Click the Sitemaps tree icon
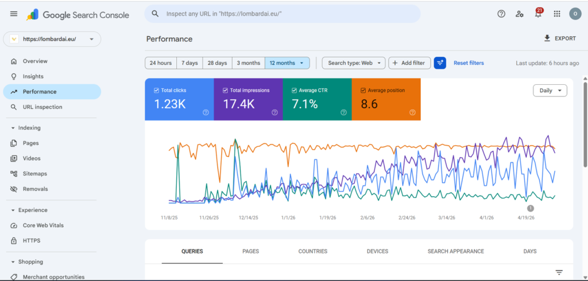Screen dimensions: 588x281 click(x=14, y=174)
